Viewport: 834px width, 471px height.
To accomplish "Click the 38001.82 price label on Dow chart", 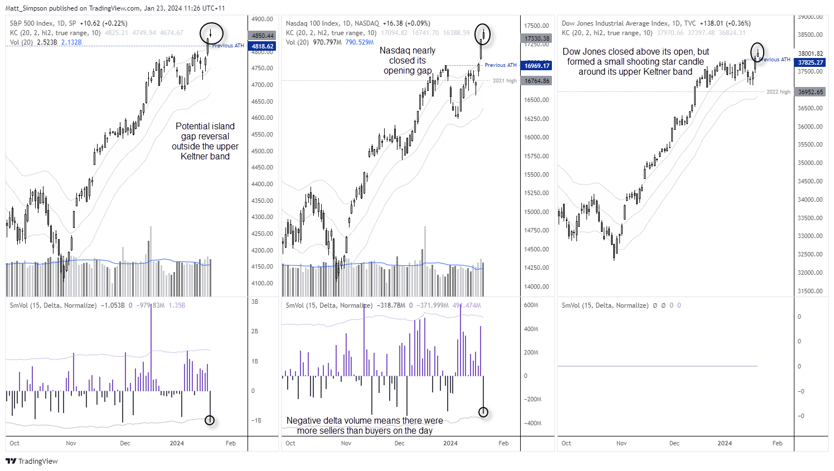I will [811, 54].
